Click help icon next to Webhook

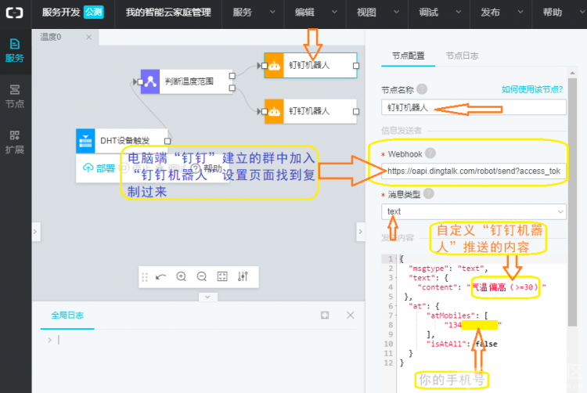point(430,153)
